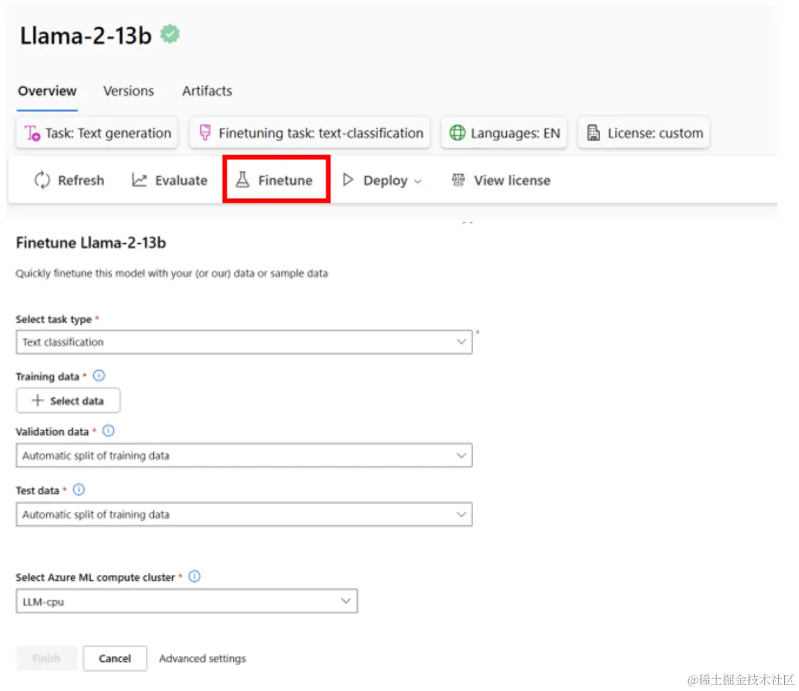This screenshot has width=799, height=691.
Task: Click the Evaluate chart icon
Action: coord(139,180)
